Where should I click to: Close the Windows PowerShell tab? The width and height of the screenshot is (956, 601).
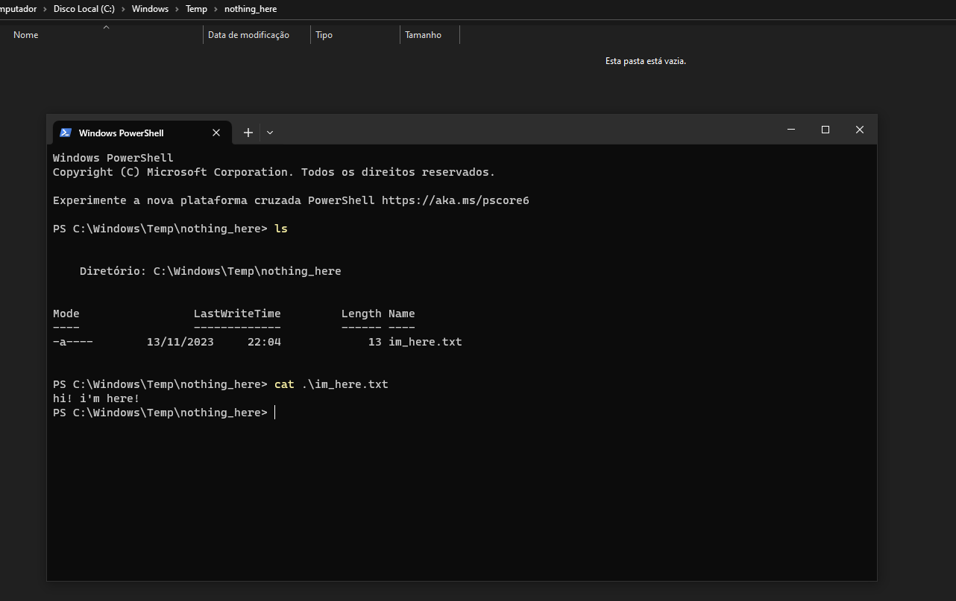(216, 133)
